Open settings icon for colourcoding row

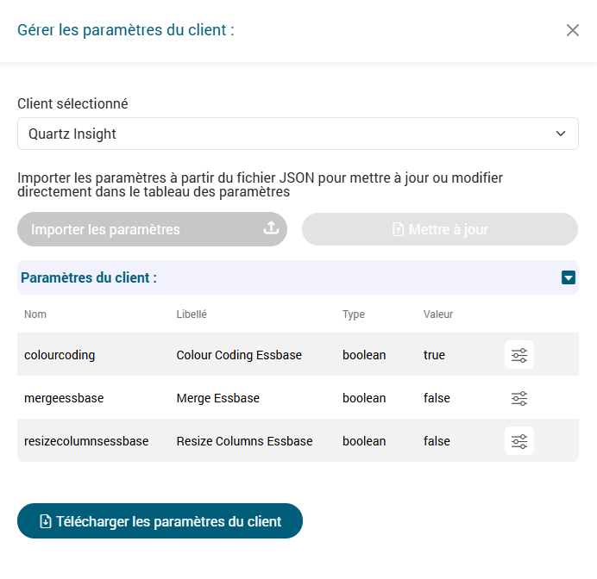tap(519, 355)
